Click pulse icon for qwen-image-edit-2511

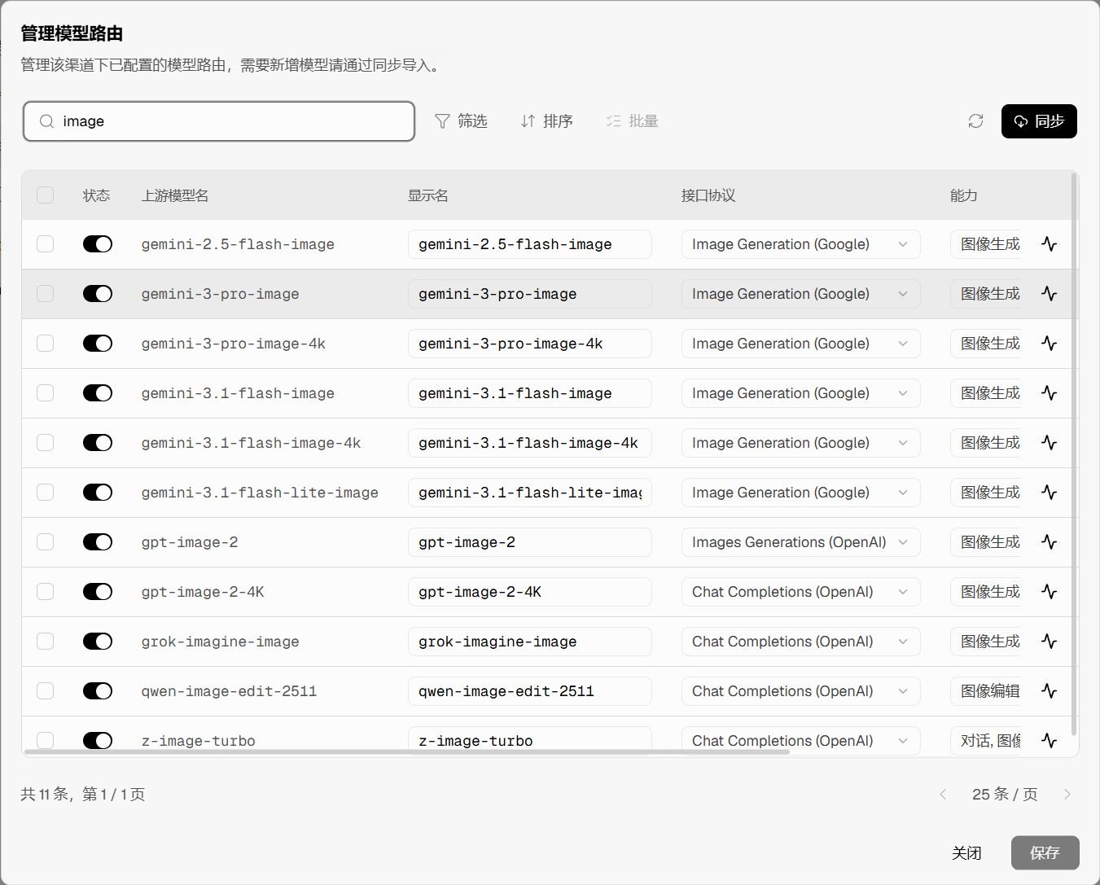[1049, 691]
